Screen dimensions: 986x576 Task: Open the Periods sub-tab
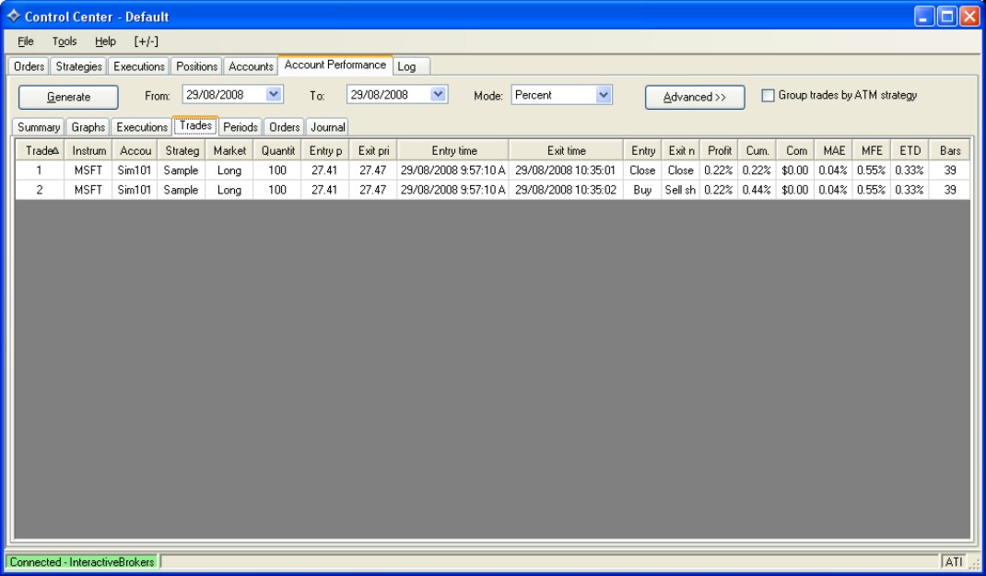[241, 127]
